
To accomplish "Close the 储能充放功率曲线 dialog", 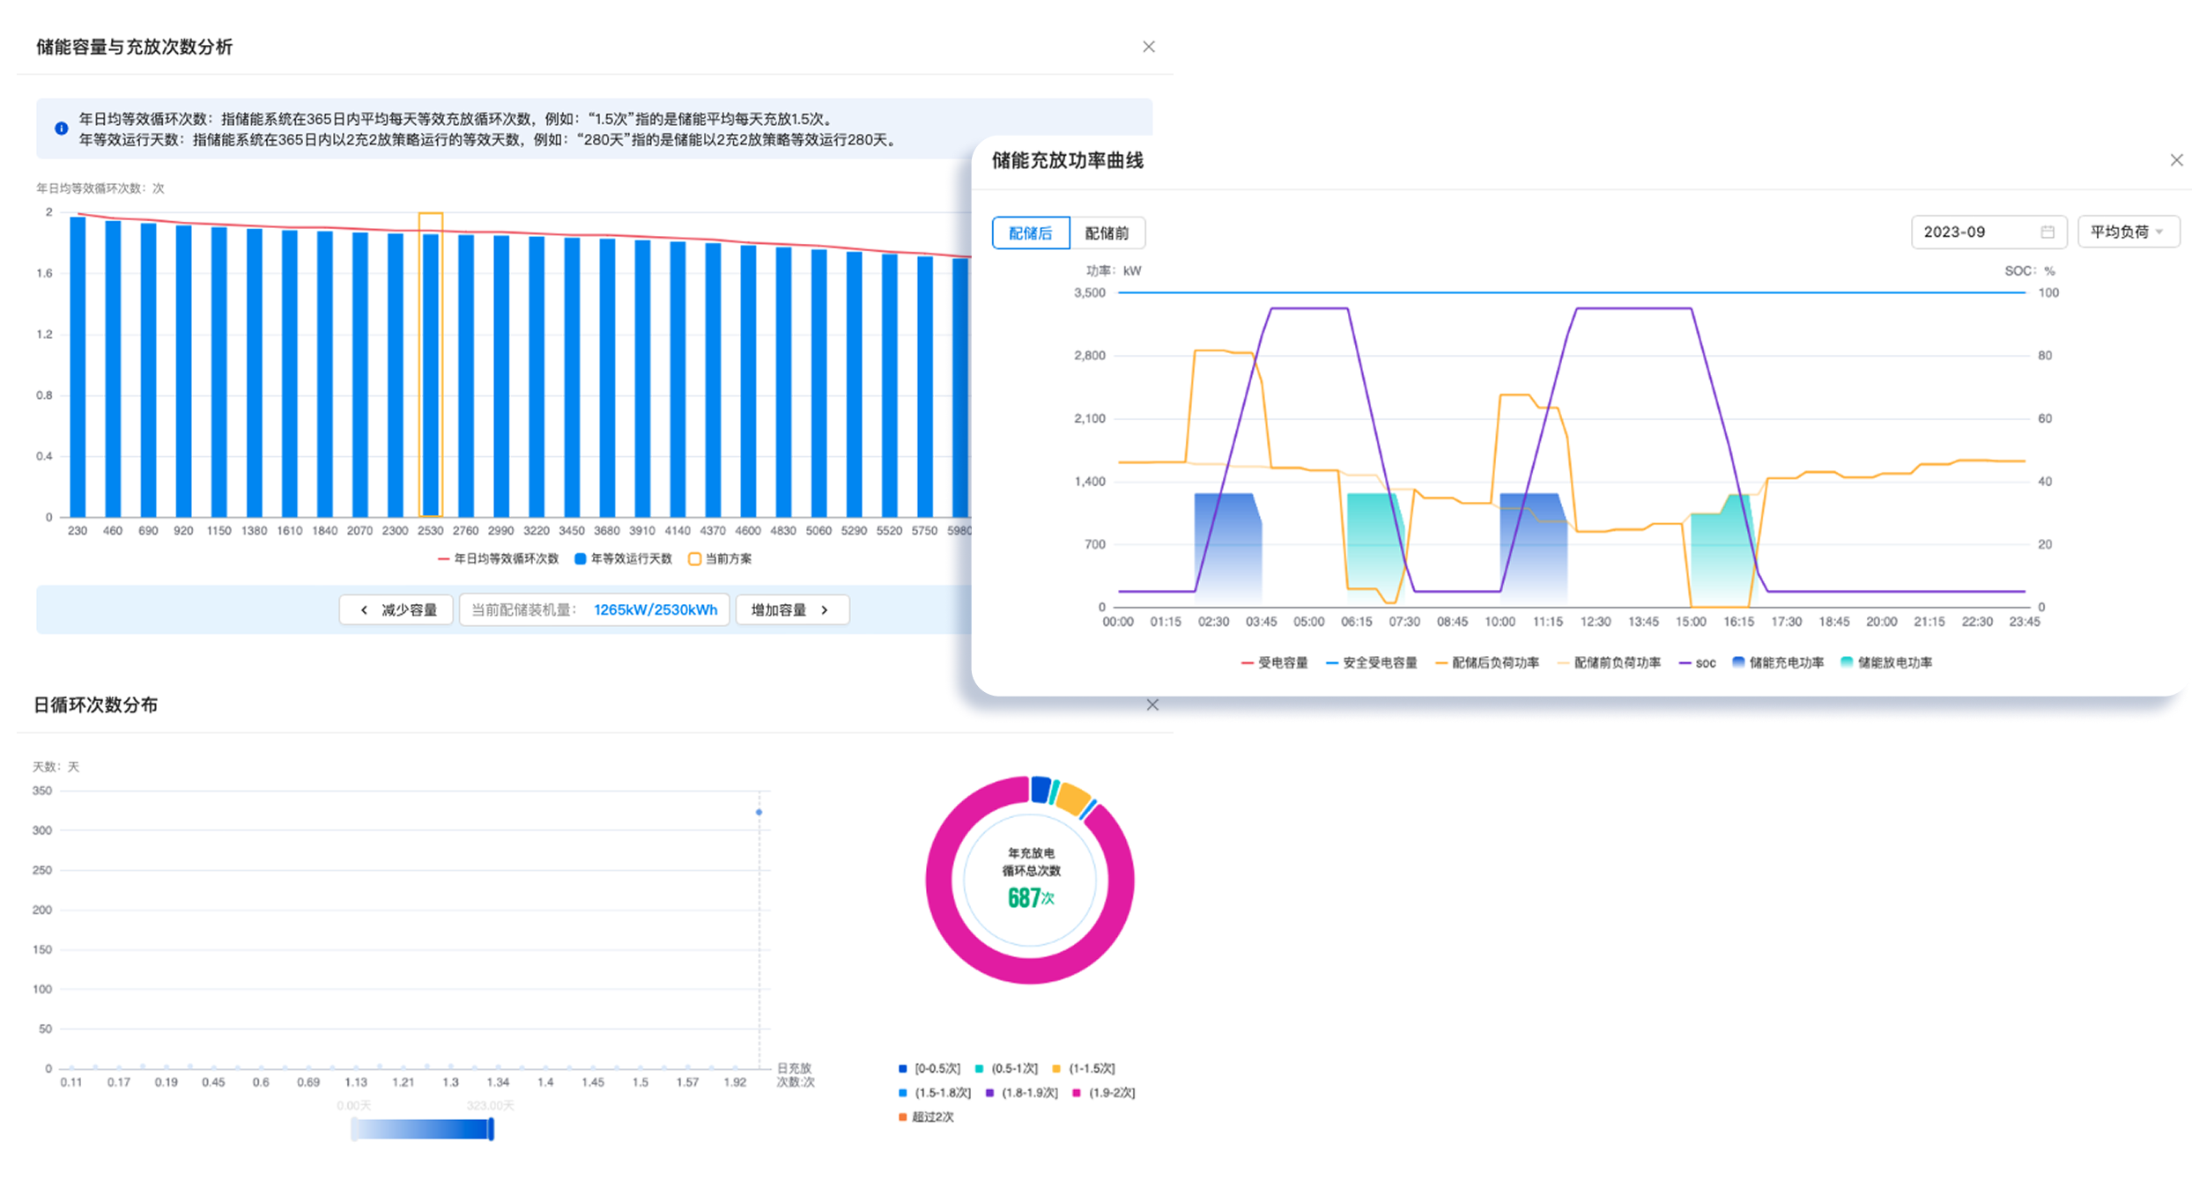I will point(2176,160).
